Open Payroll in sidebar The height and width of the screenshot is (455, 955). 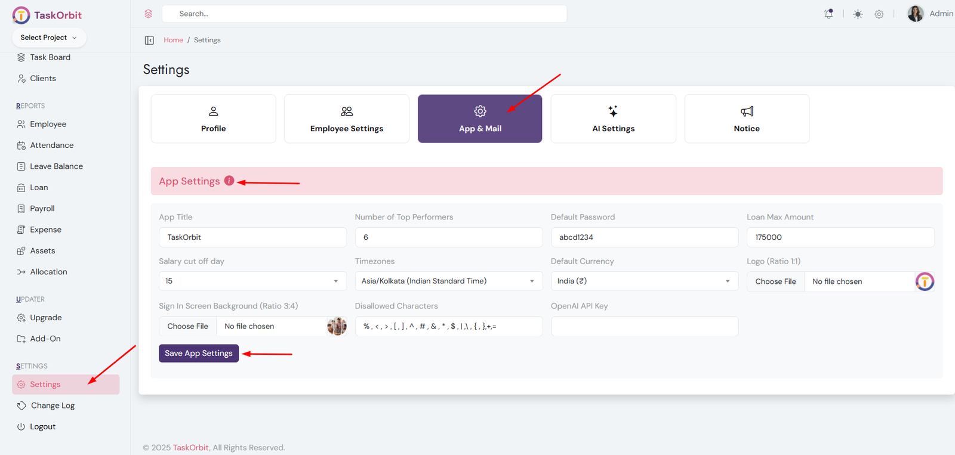point(42,209)
